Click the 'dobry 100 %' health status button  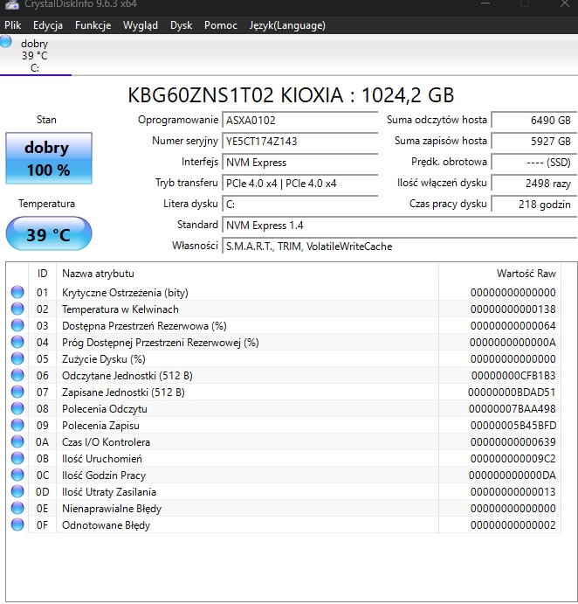click(48, 158)
